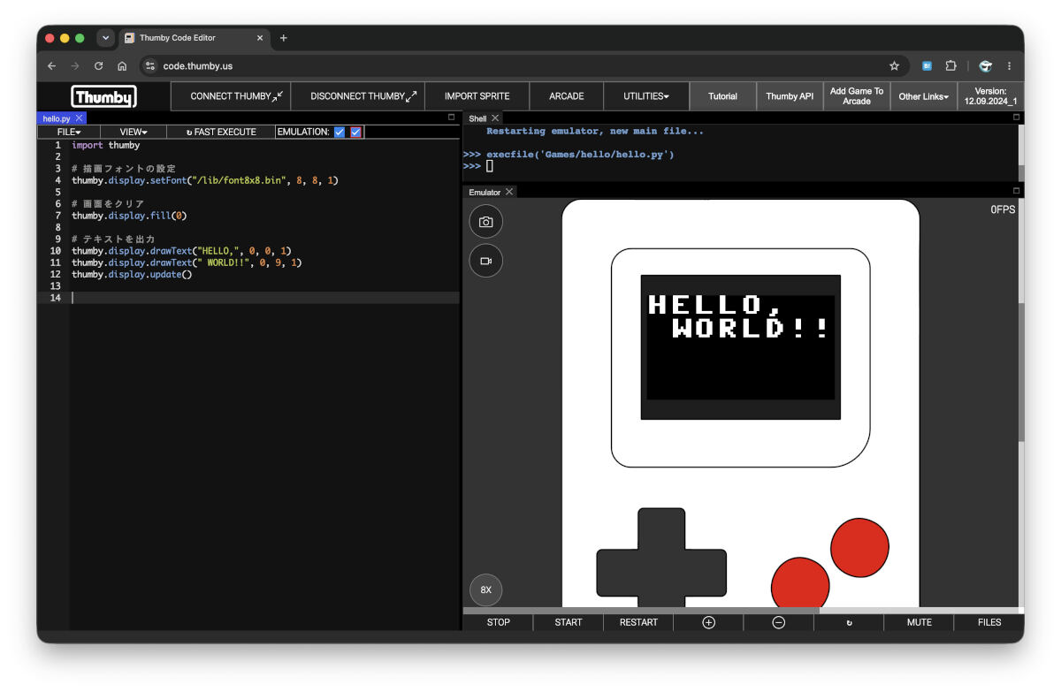Click the upper red A button
This screenshot has height=692, width=1061.
coord(859,547)
